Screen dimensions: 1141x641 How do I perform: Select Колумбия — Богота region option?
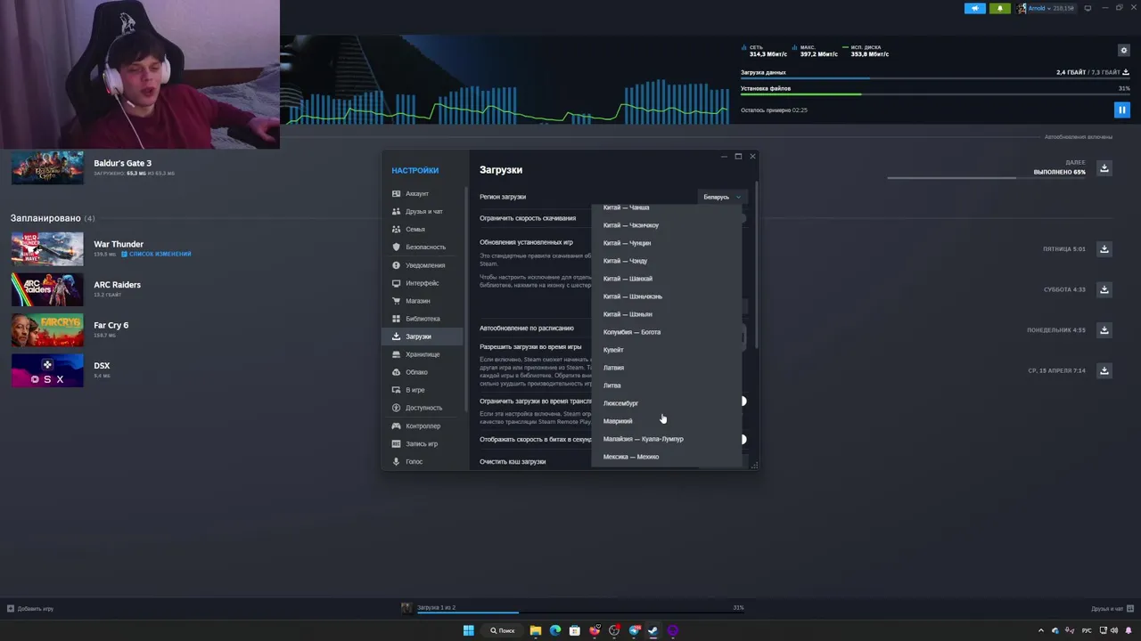667,332
